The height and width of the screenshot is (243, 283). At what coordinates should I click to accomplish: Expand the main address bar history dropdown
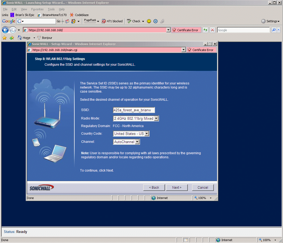point(168,30)
